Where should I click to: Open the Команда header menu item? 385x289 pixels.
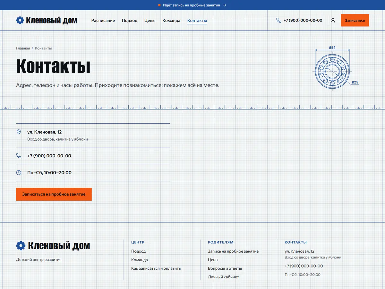pyautogui.click(x=171, y=21)
